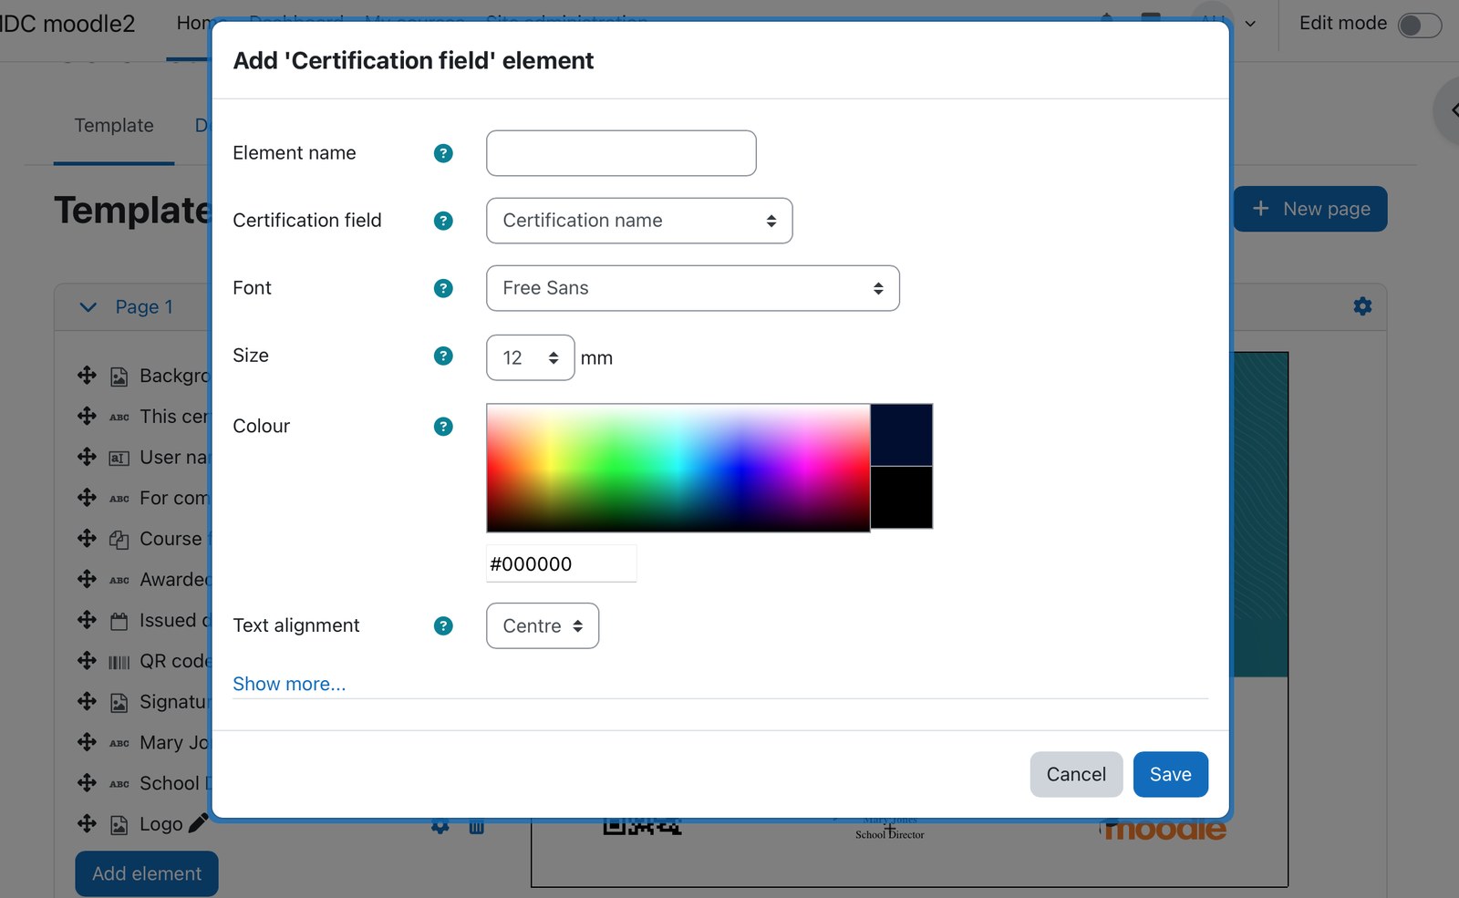Click move handle for 'This cer' row
The height and width of the screenshot is (898, 1459).
(x=87, y=416)
